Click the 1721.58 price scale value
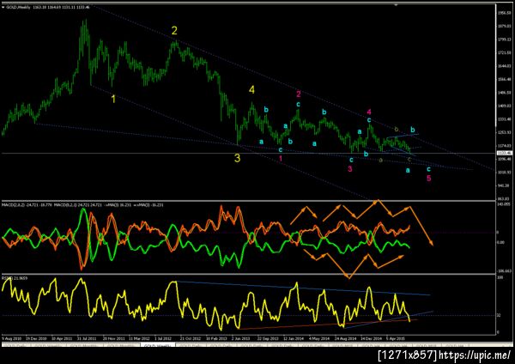 [x=504, y=52]
